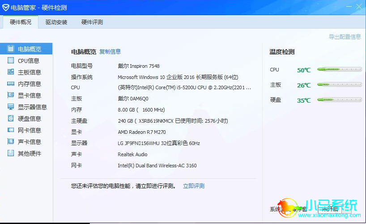
Task: Click the 主板信息 motherboard icon
Action: coord(11,72)
